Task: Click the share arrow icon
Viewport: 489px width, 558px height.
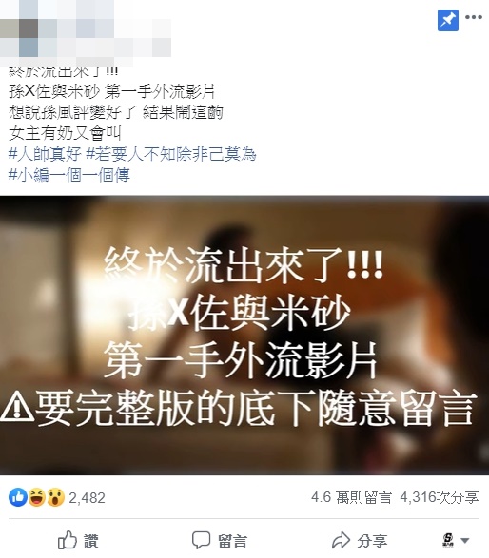Action: click(342, 540)
